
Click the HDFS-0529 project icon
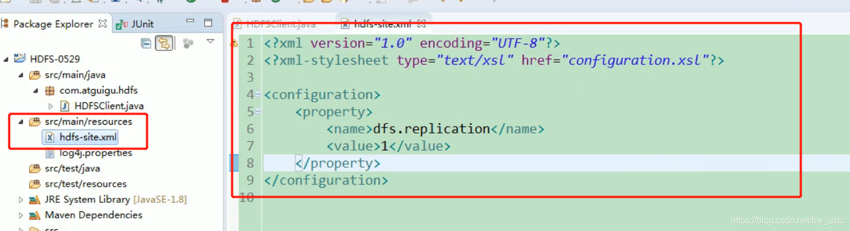click(x=21, y=58)
